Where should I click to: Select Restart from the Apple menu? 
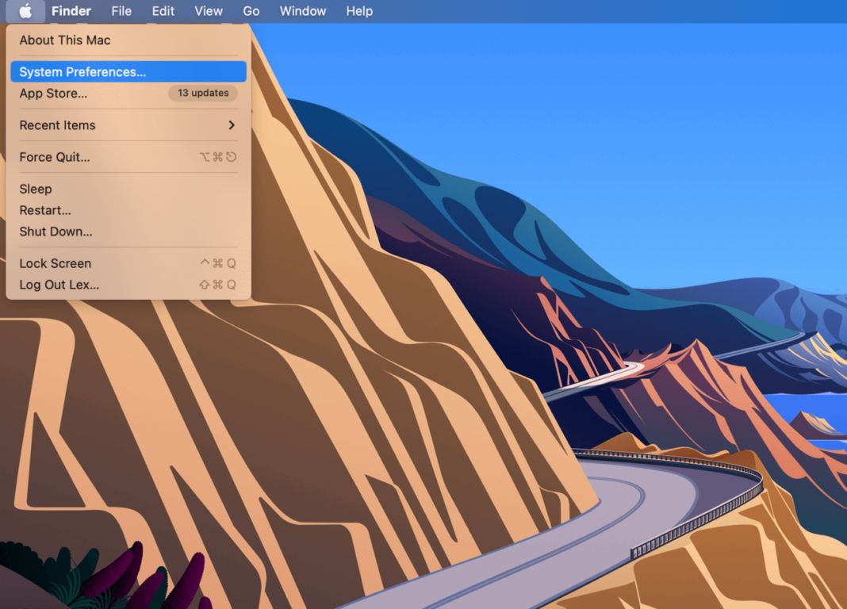click(x=45, y=210)
